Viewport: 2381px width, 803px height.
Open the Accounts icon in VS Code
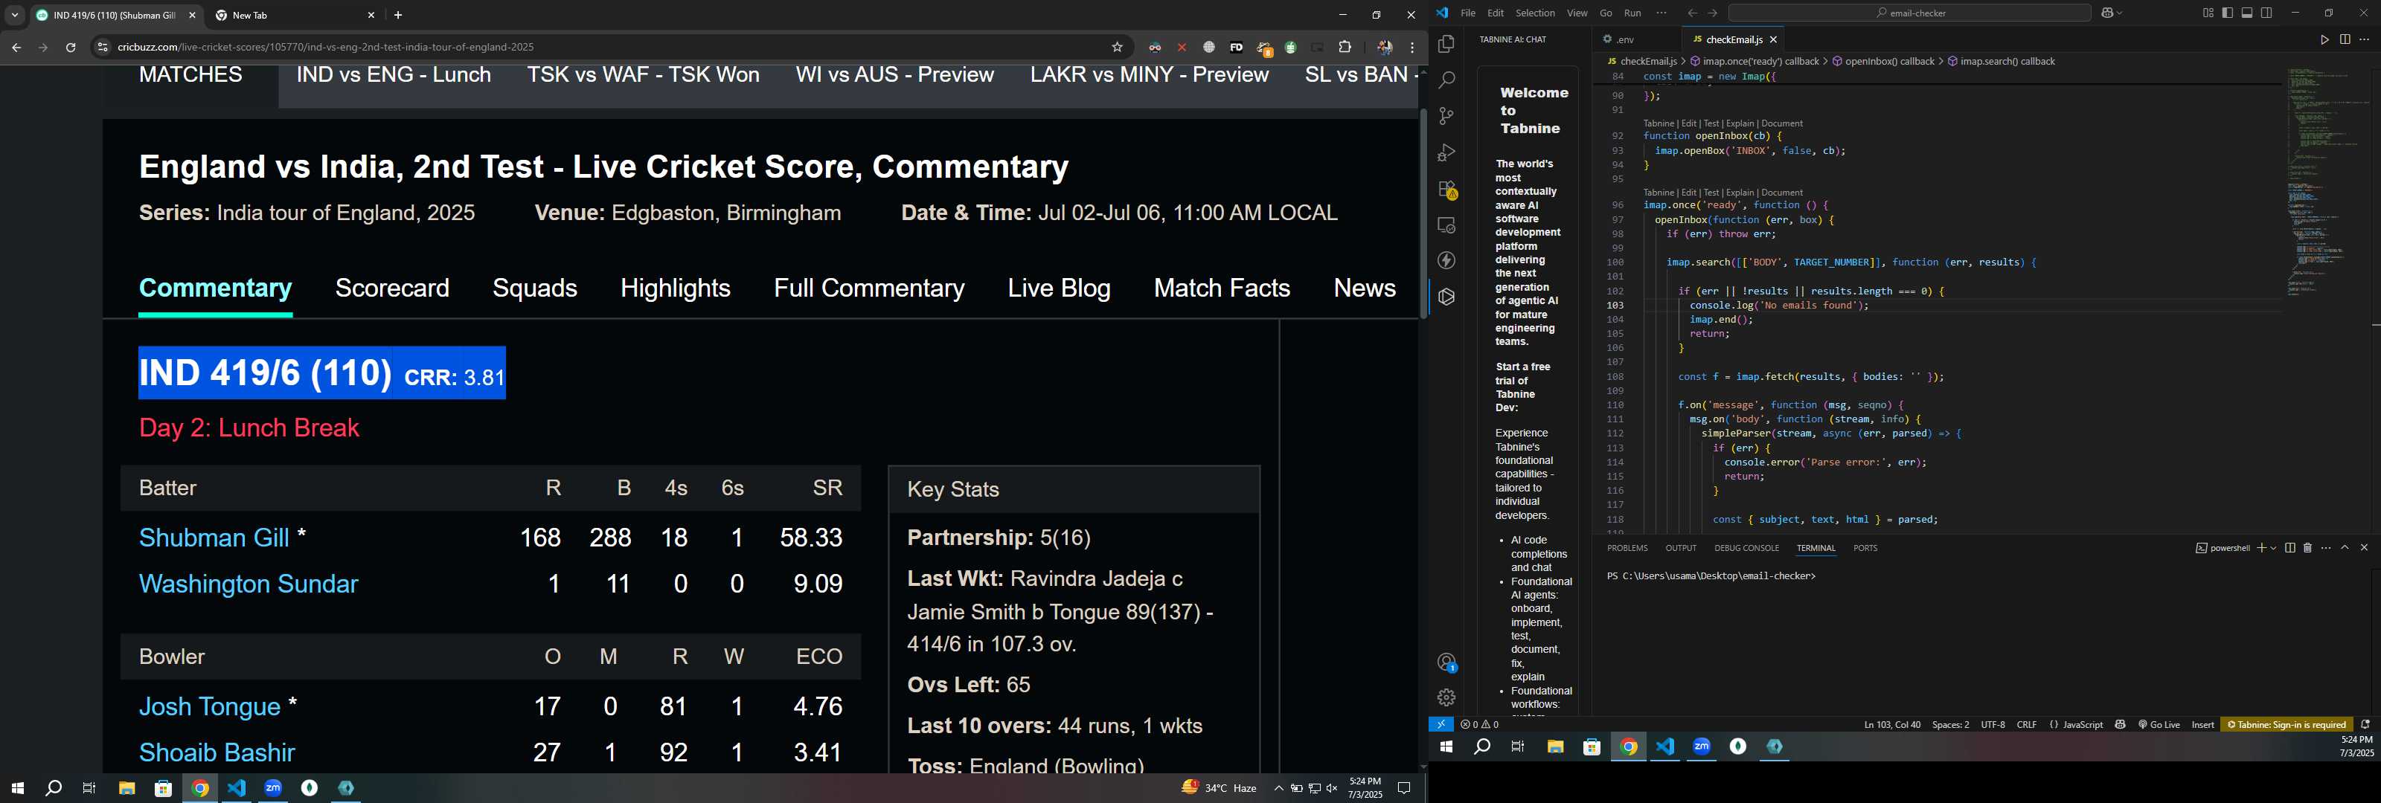1446,662
